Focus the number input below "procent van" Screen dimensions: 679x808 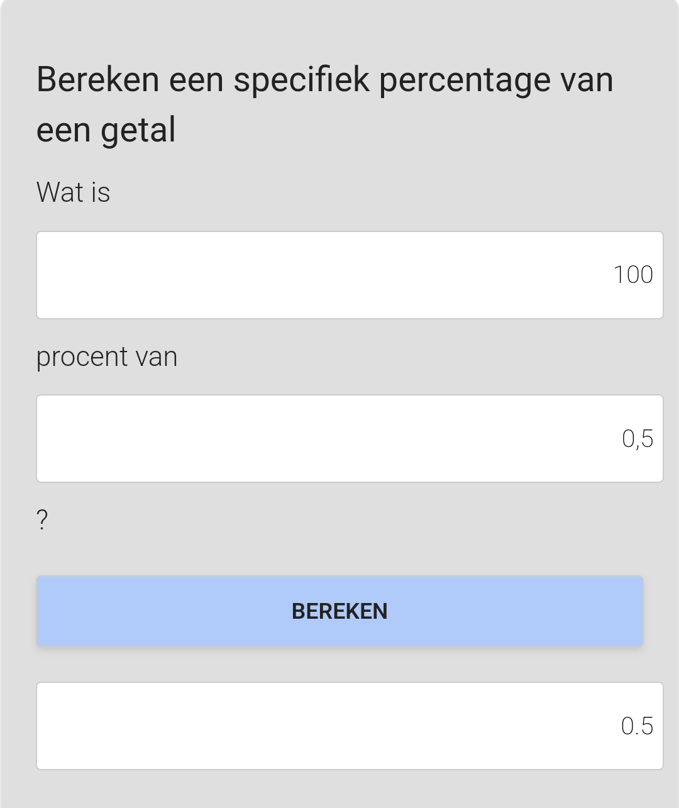point(350,439)
